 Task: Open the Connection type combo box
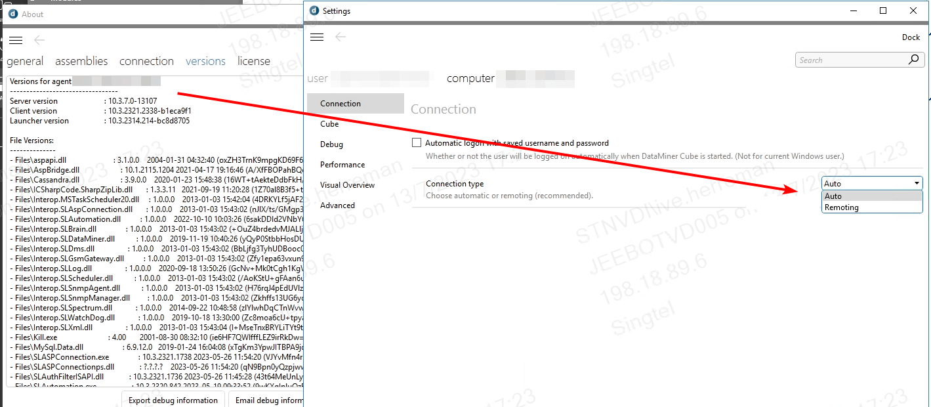click(x=872, y=183)
